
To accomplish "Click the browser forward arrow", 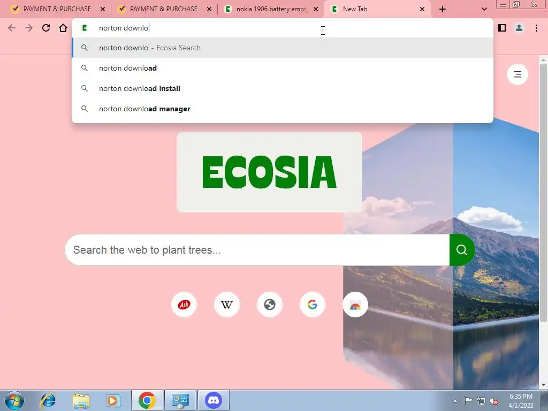I will coord(29,28).
